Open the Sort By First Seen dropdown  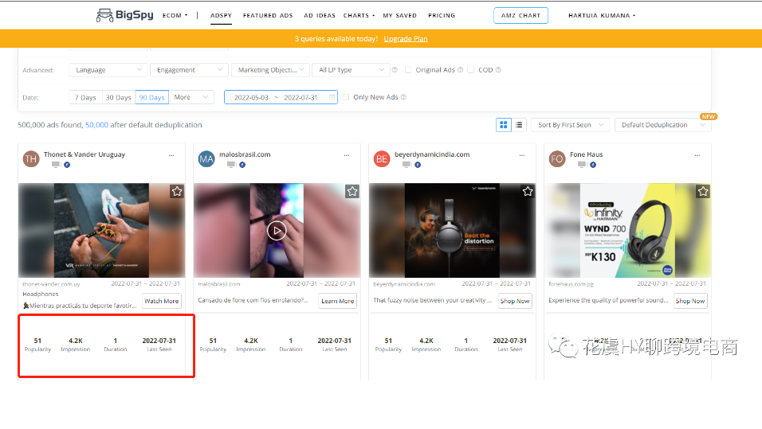pyautogui.click(x=571, y=125)
